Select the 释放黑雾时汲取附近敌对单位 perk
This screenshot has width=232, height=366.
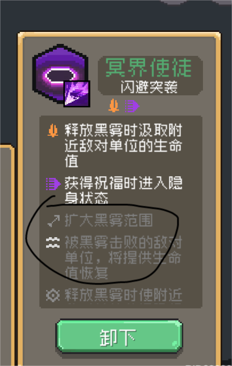pyautogui.click(x=123, y=145)
